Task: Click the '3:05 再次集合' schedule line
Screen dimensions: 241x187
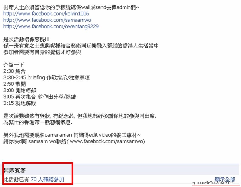Action: (40, 97)
